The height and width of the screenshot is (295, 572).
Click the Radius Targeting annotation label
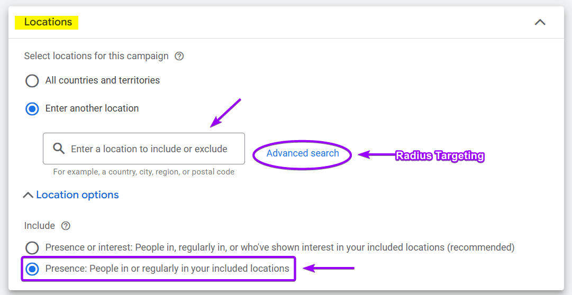pos(440,155)
